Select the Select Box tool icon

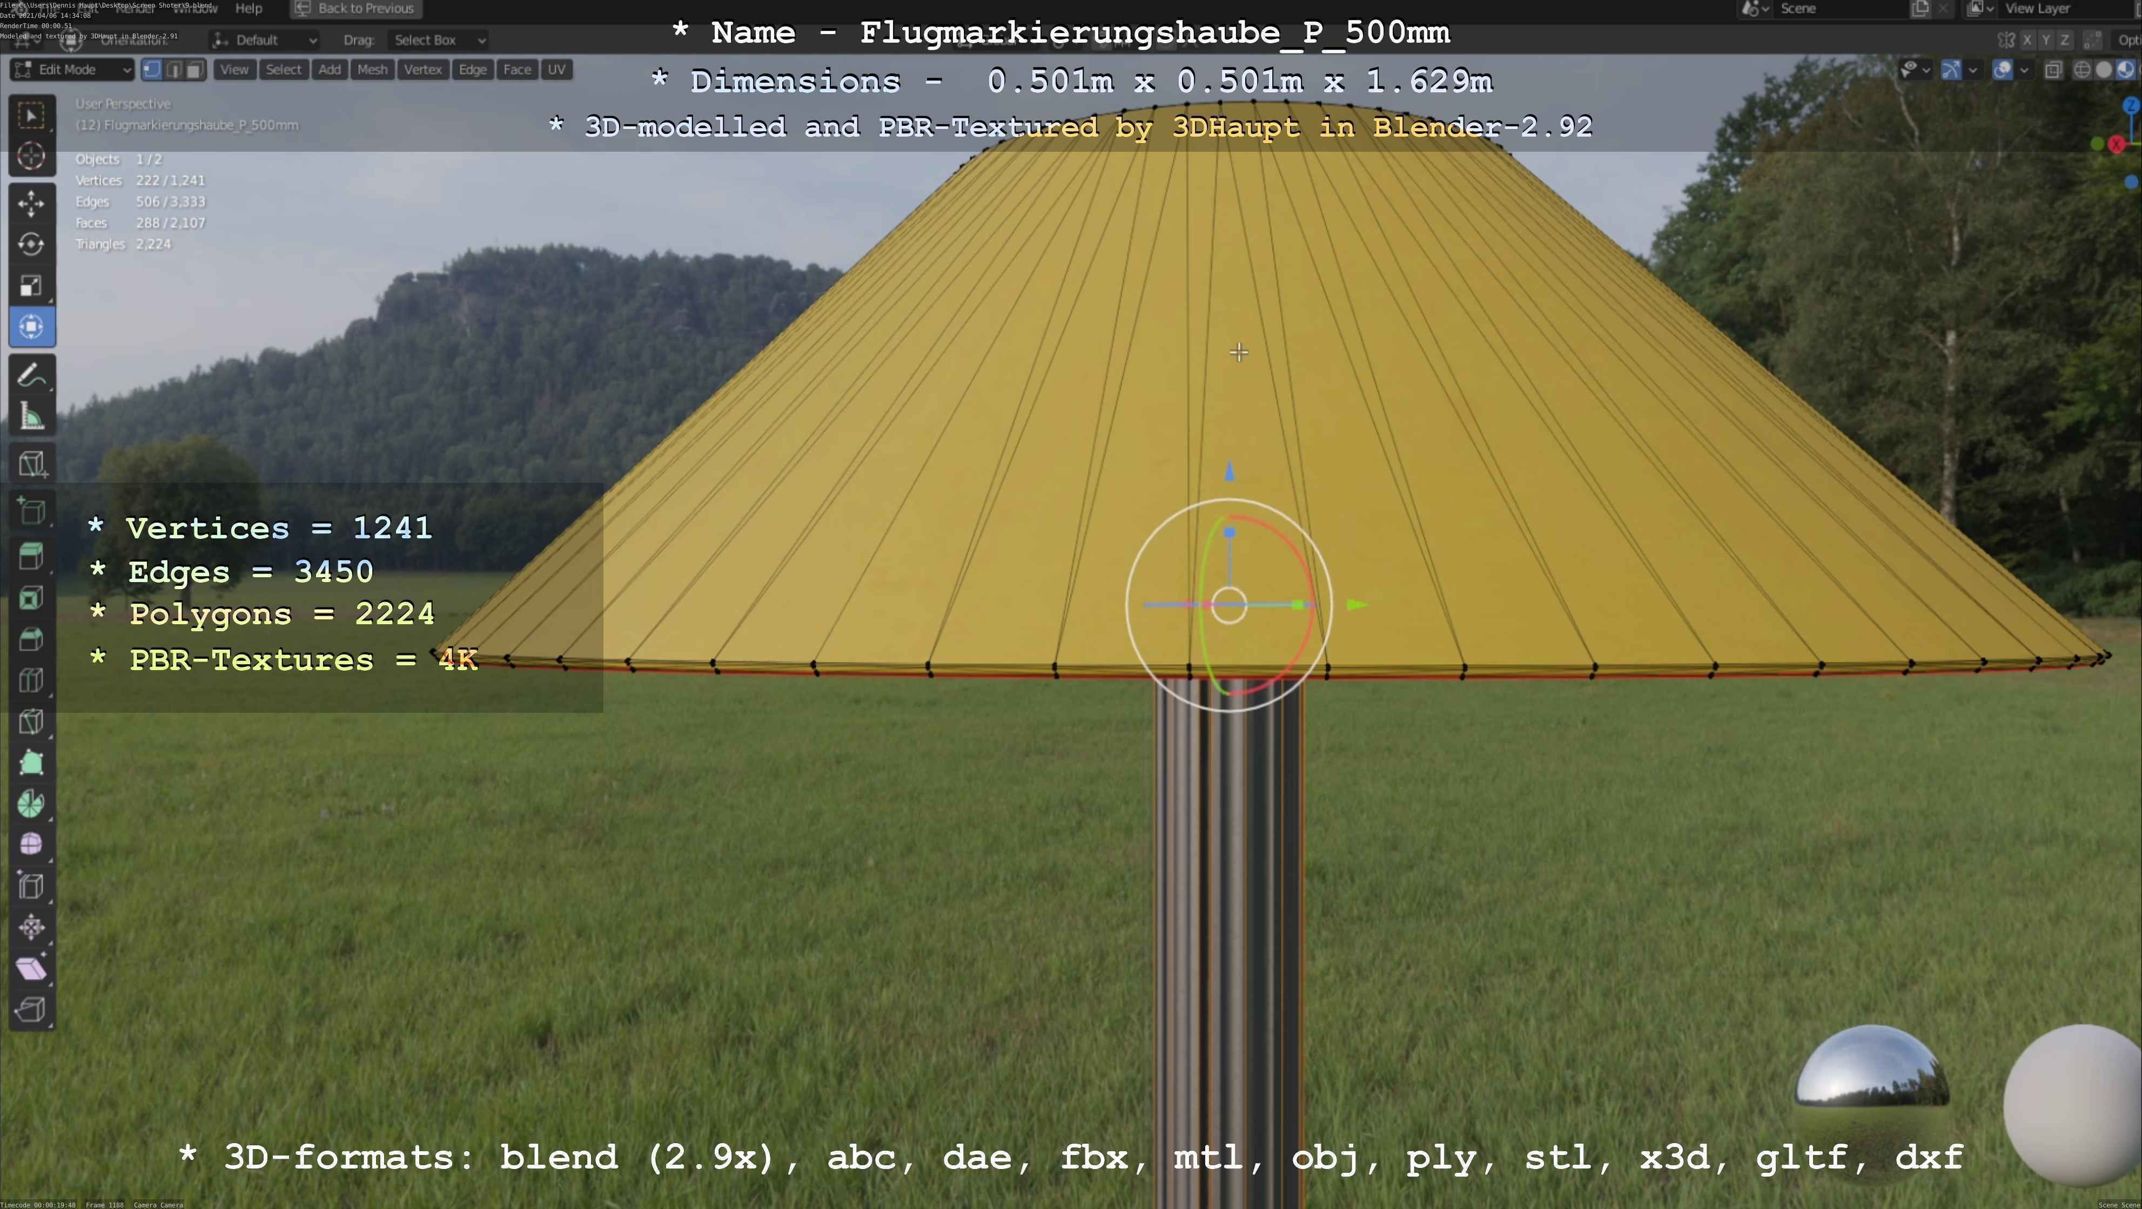(31, 116)
